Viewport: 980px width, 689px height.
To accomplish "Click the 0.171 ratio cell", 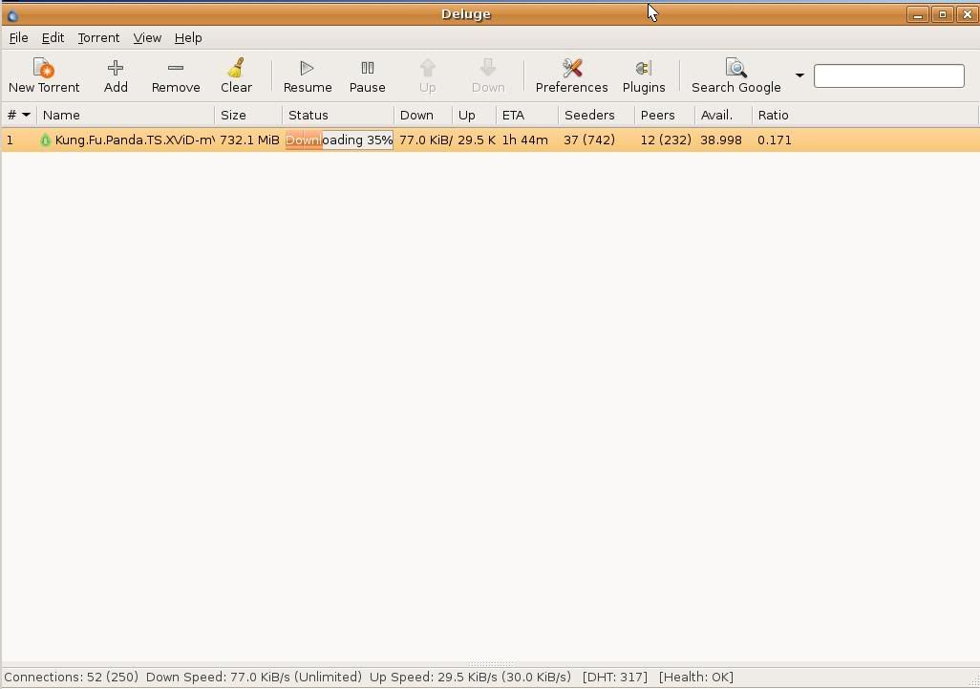I will coord(775,140).
